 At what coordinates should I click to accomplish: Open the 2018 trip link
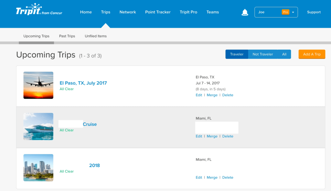coord(94,165)
